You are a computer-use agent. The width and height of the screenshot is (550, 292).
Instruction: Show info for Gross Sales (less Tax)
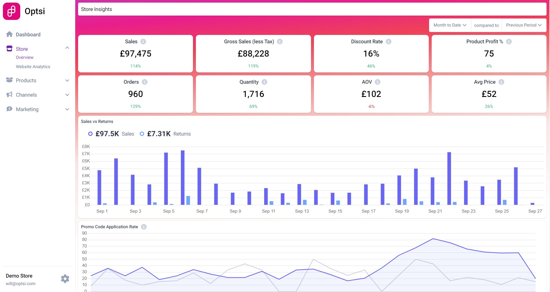280,42
